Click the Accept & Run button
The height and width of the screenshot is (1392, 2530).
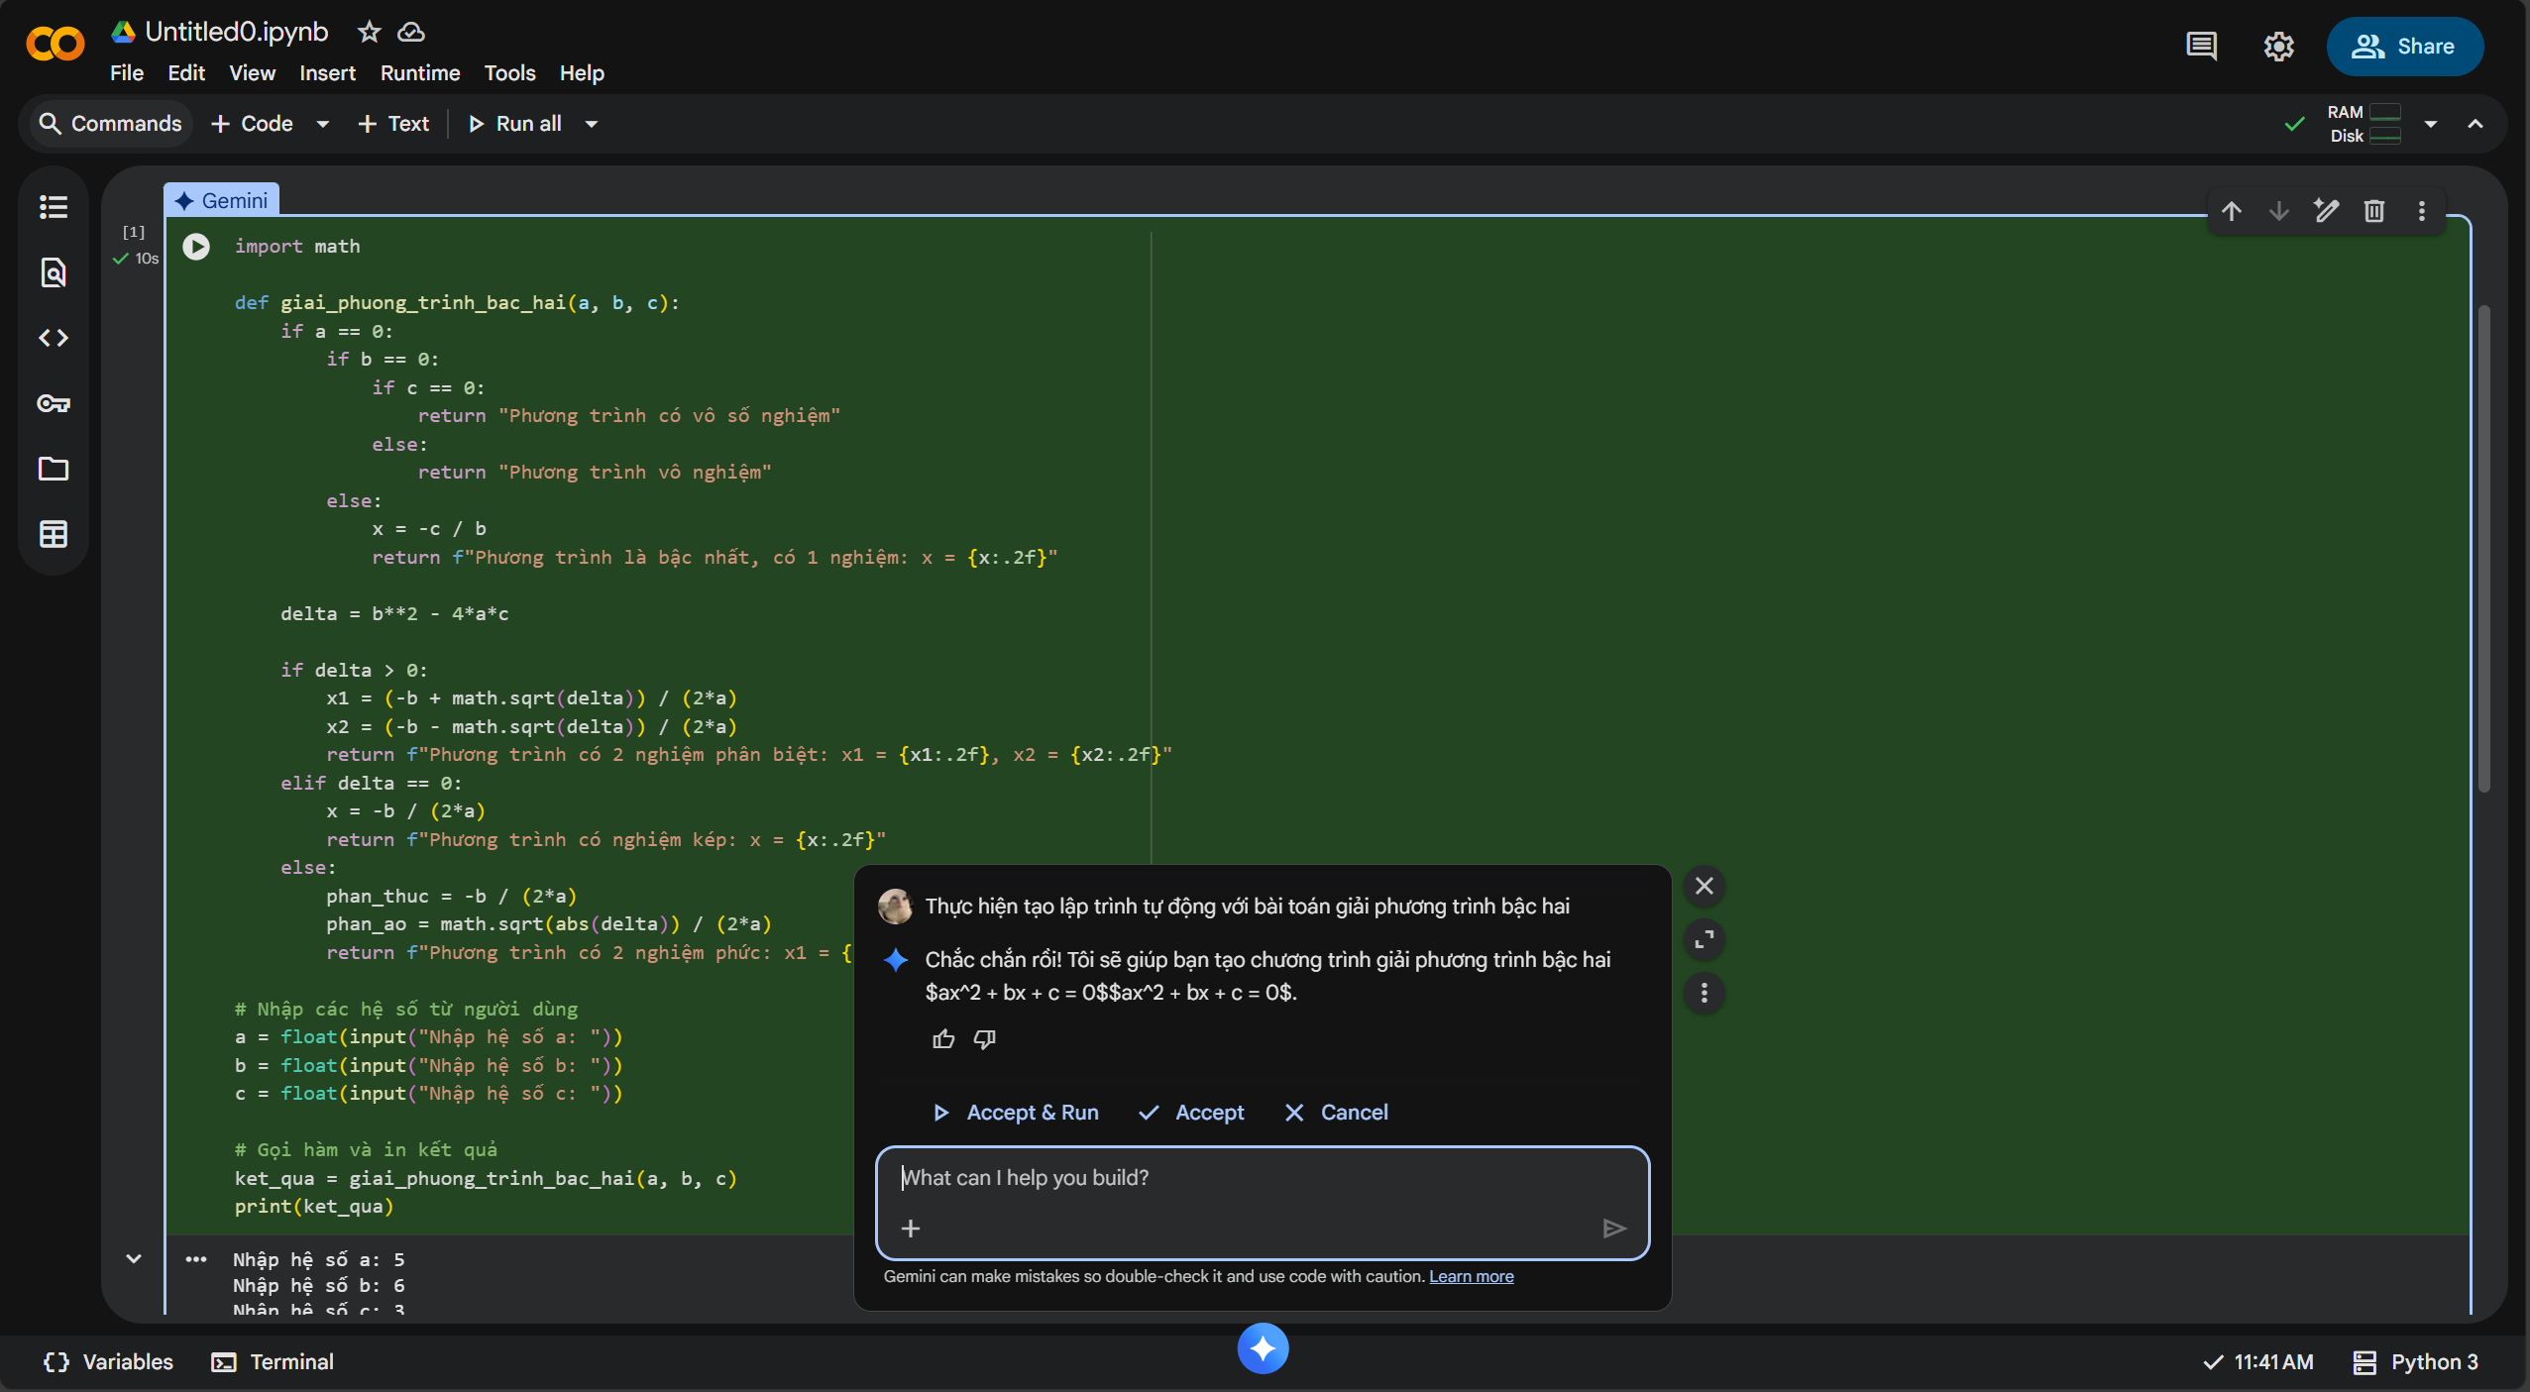coord(1016,1113)
